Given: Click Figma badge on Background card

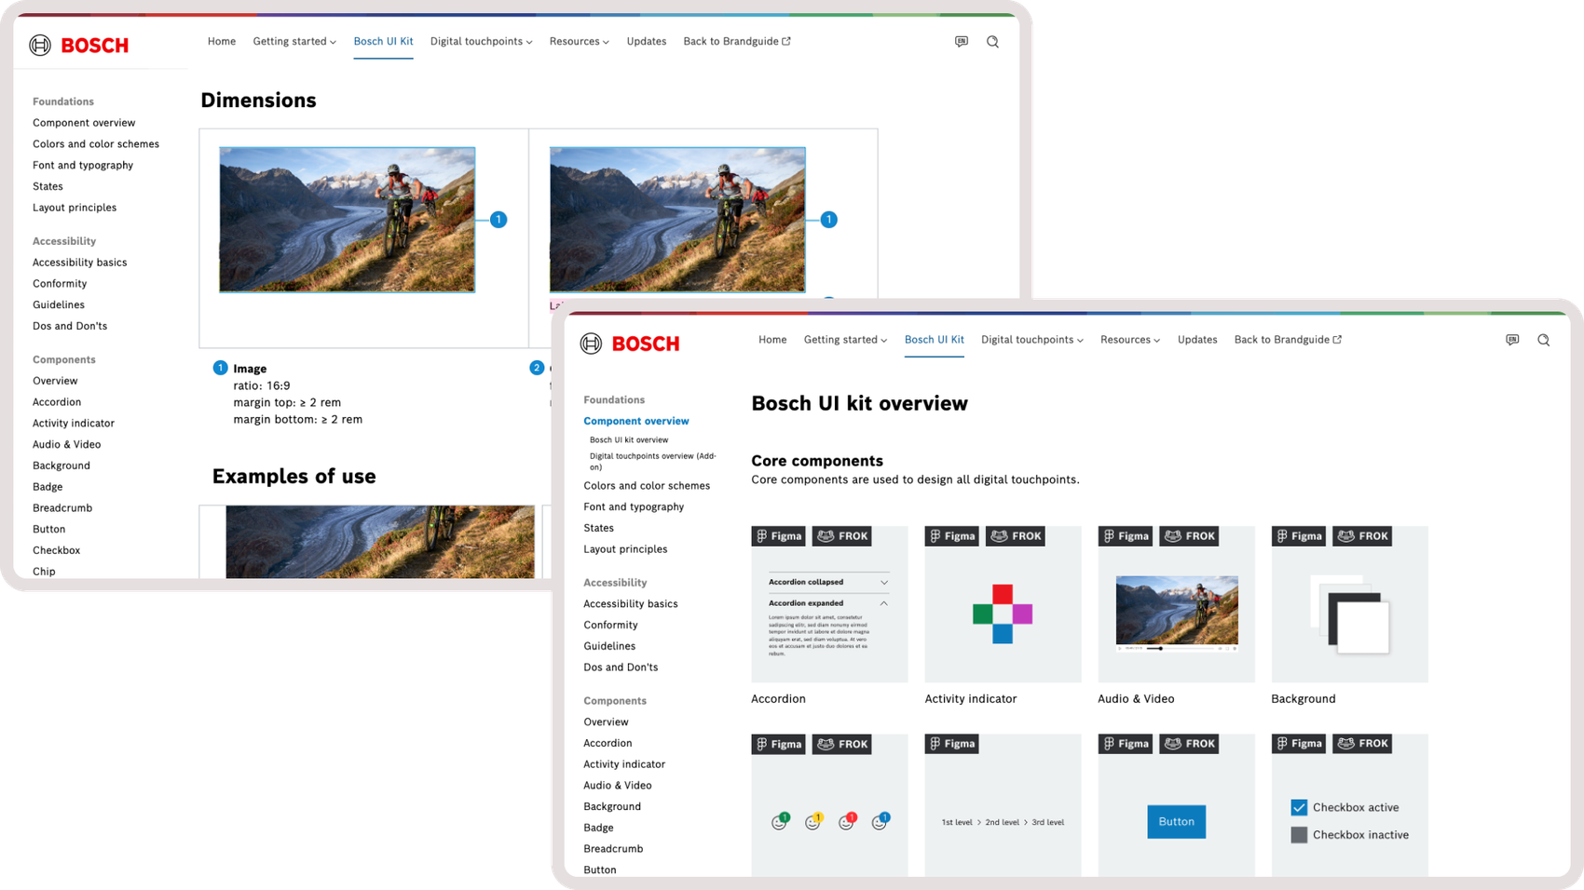Looking at the screenshot, I should [x=1299, y=536].
